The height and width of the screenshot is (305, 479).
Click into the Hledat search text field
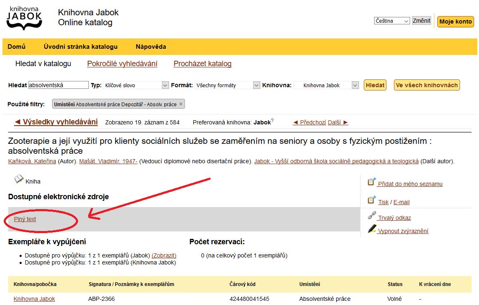tap(58, 85)
